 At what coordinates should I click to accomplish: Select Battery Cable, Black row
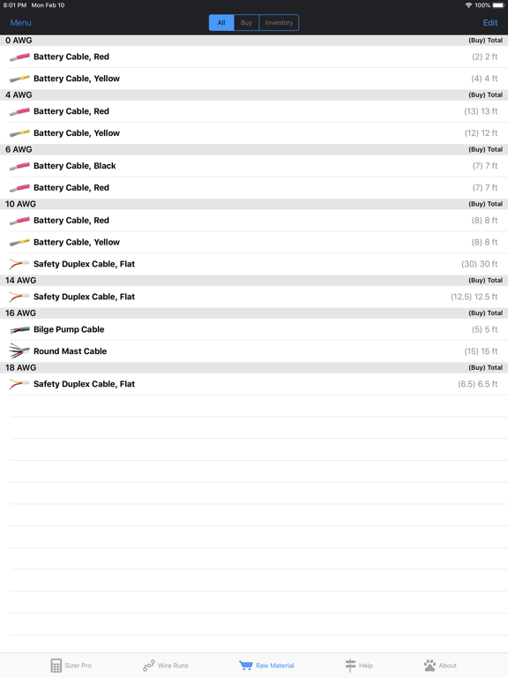coord(254,166)
